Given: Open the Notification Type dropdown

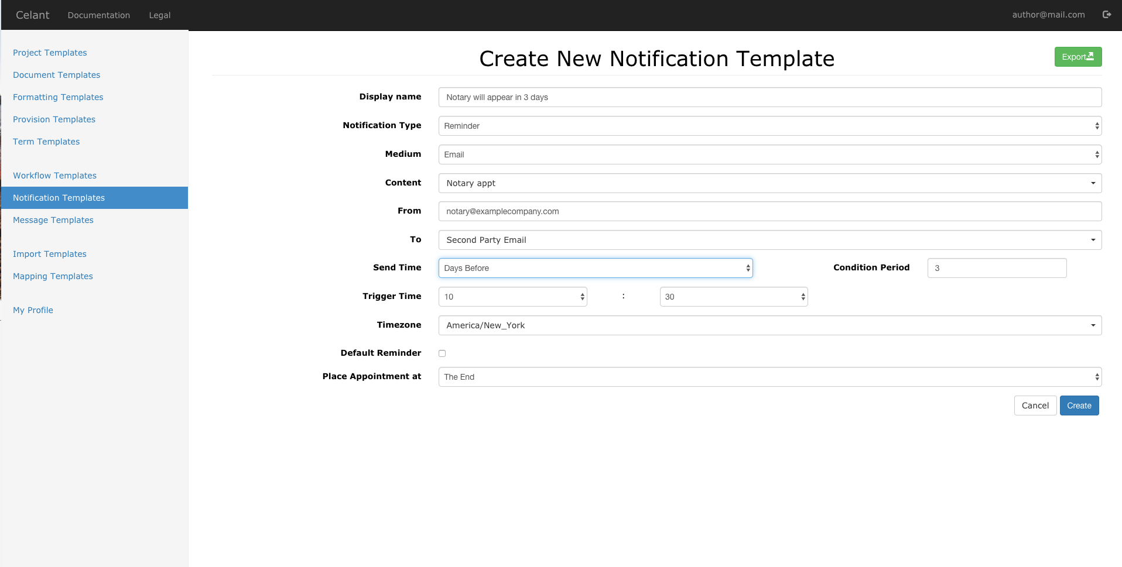Looking at the screenshot, I should click(x=769, y=126).
